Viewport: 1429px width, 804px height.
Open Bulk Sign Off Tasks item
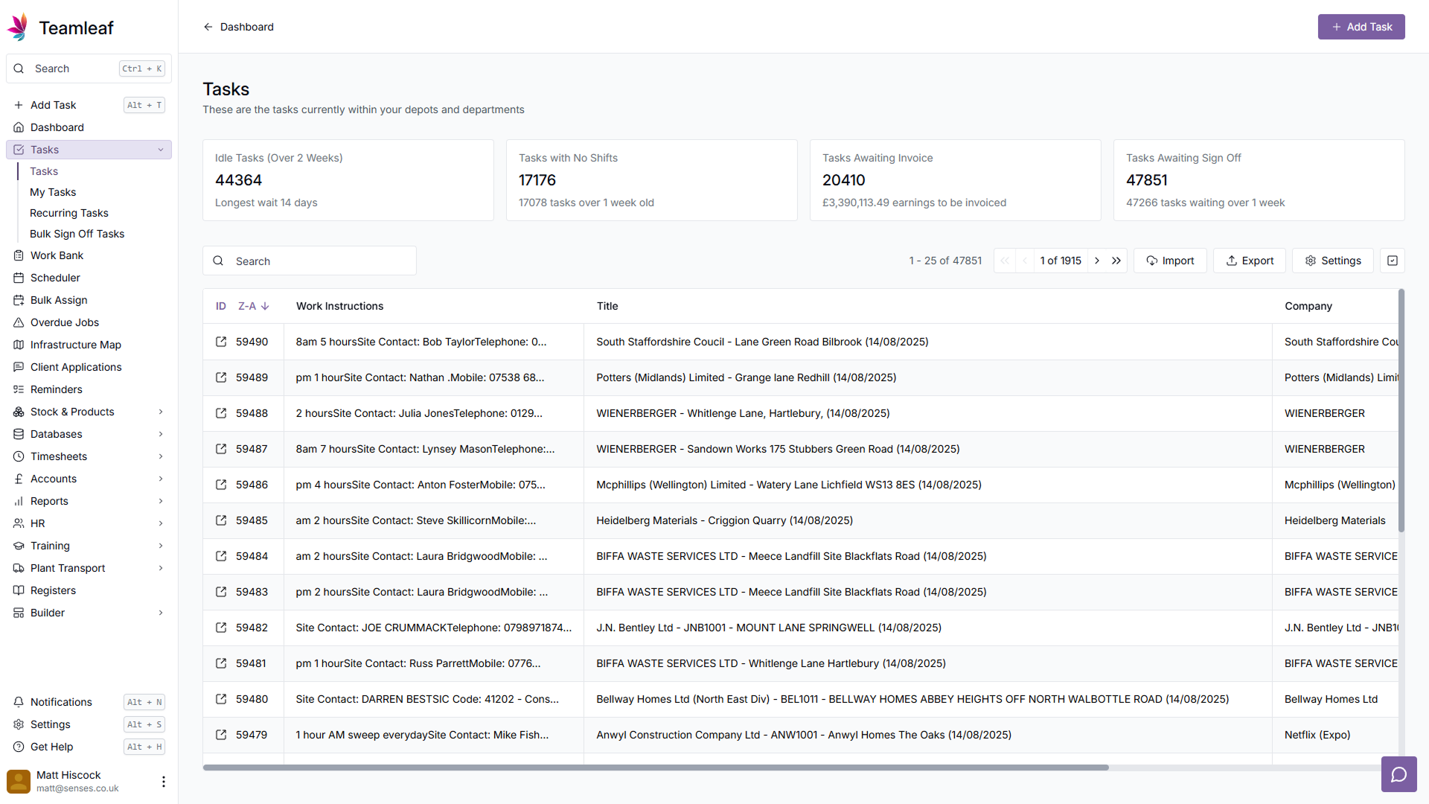77,234
